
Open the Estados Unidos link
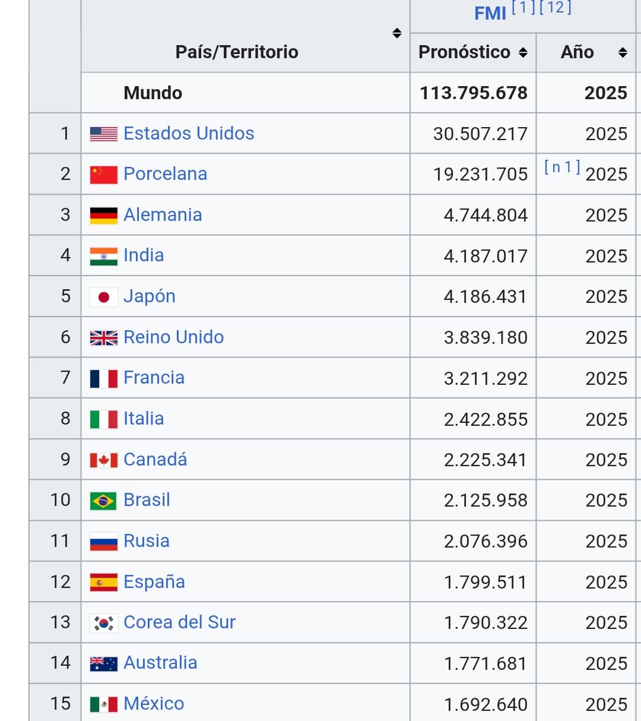(189, 133)
